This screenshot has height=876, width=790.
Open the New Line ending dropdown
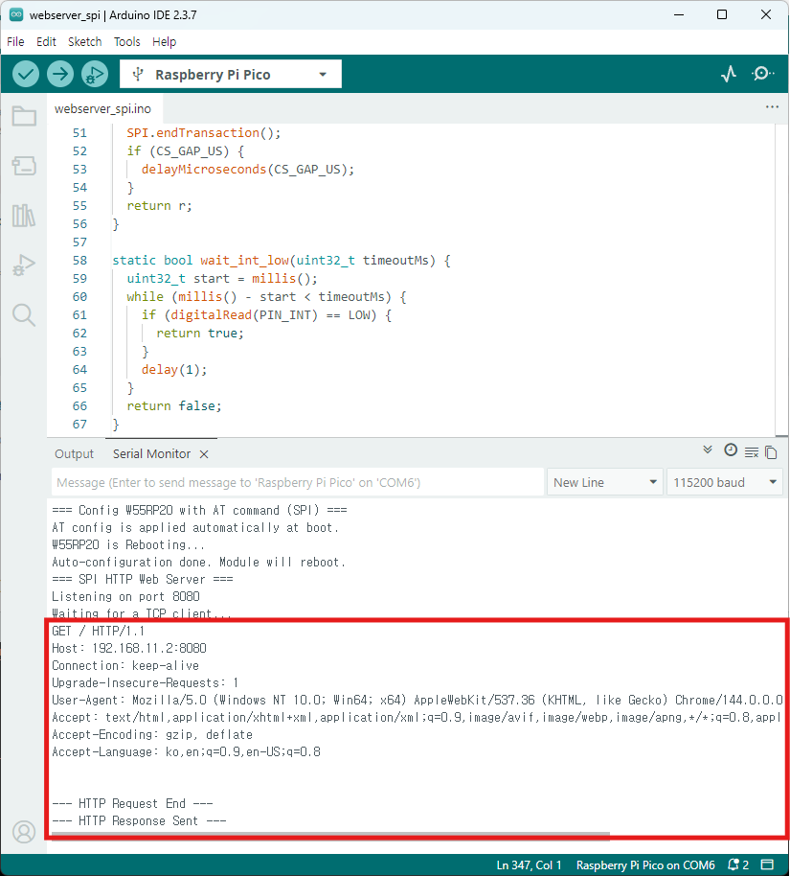[x=605, y=482]
